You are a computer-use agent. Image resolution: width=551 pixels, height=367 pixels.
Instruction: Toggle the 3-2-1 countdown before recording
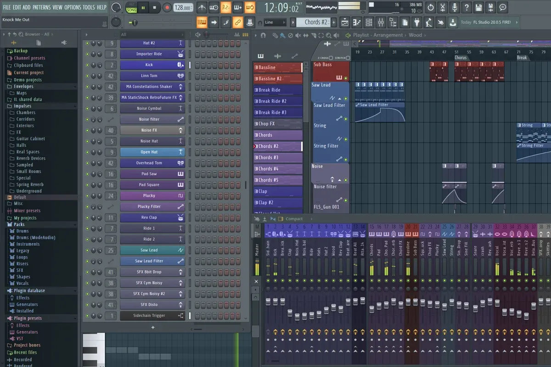225,7
